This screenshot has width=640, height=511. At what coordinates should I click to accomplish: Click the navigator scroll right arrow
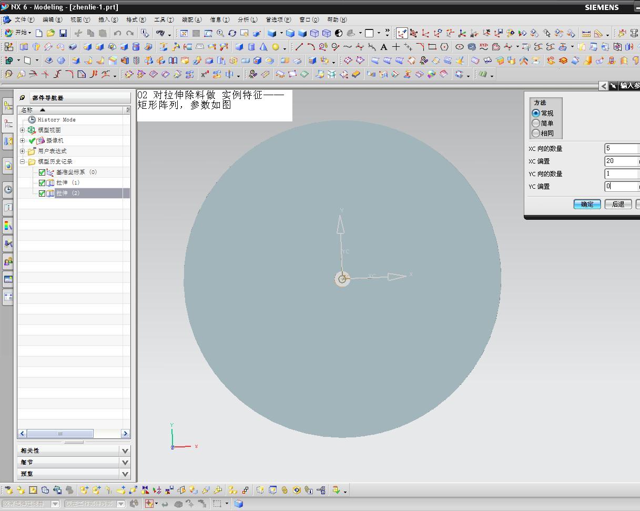(x=125, y=433)
